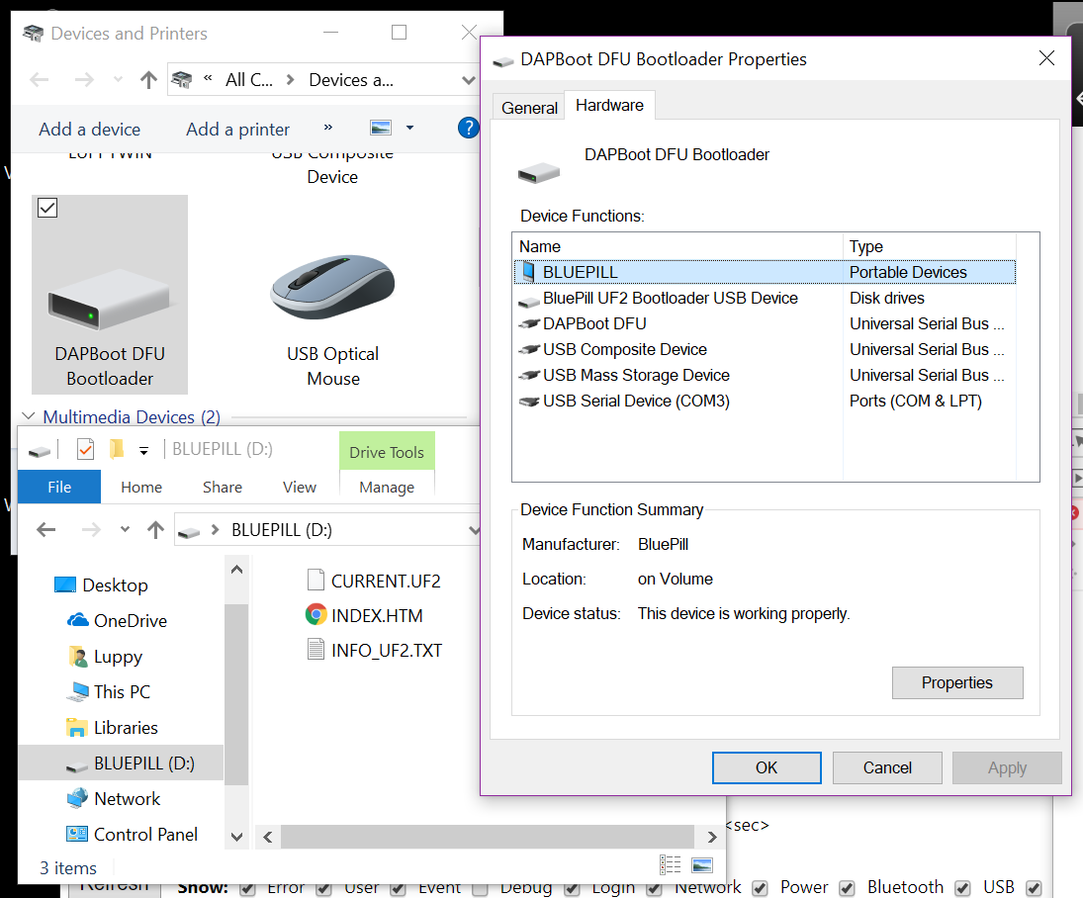The height and width of the screenshot is (898, 1083).
Task: Open the View ribbon tab
Action: [299, 487]
